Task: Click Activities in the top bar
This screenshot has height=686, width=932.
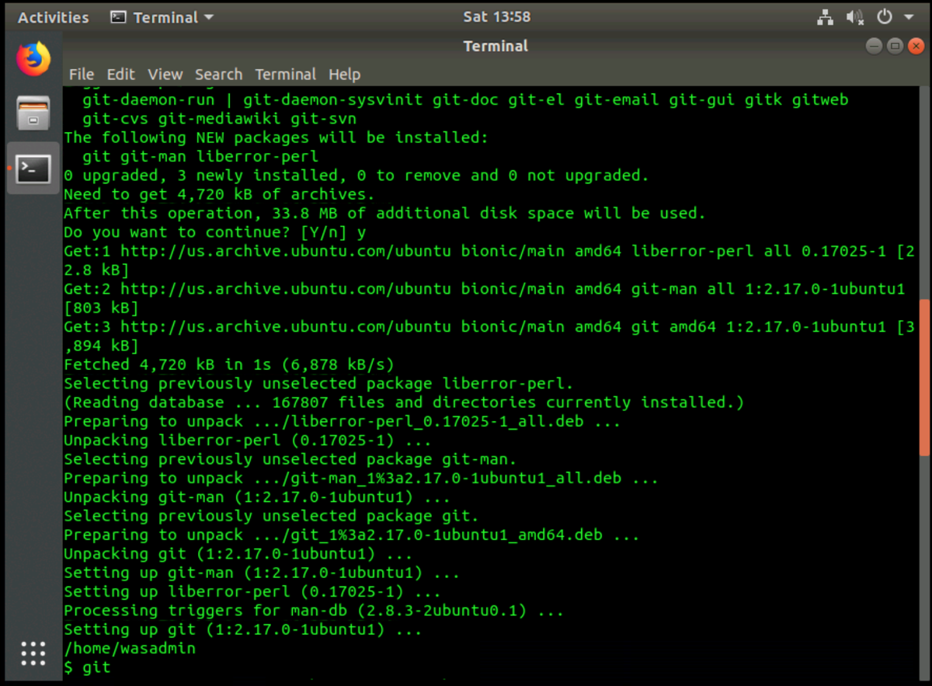Action: [52, 16]
